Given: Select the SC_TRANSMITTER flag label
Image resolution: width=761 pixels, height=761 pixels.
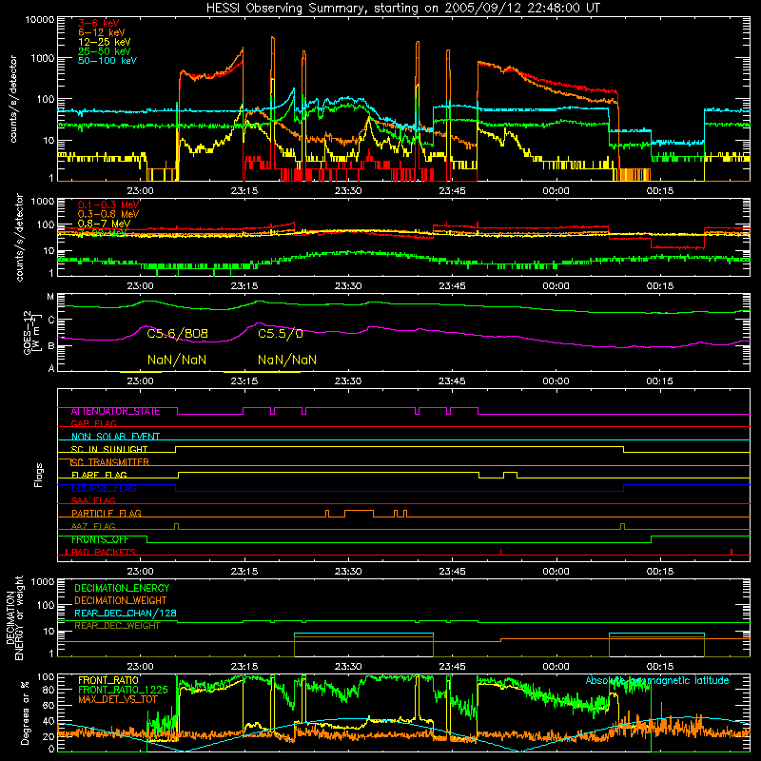Looking at the screenshot, I should click(x=109, y=462).
